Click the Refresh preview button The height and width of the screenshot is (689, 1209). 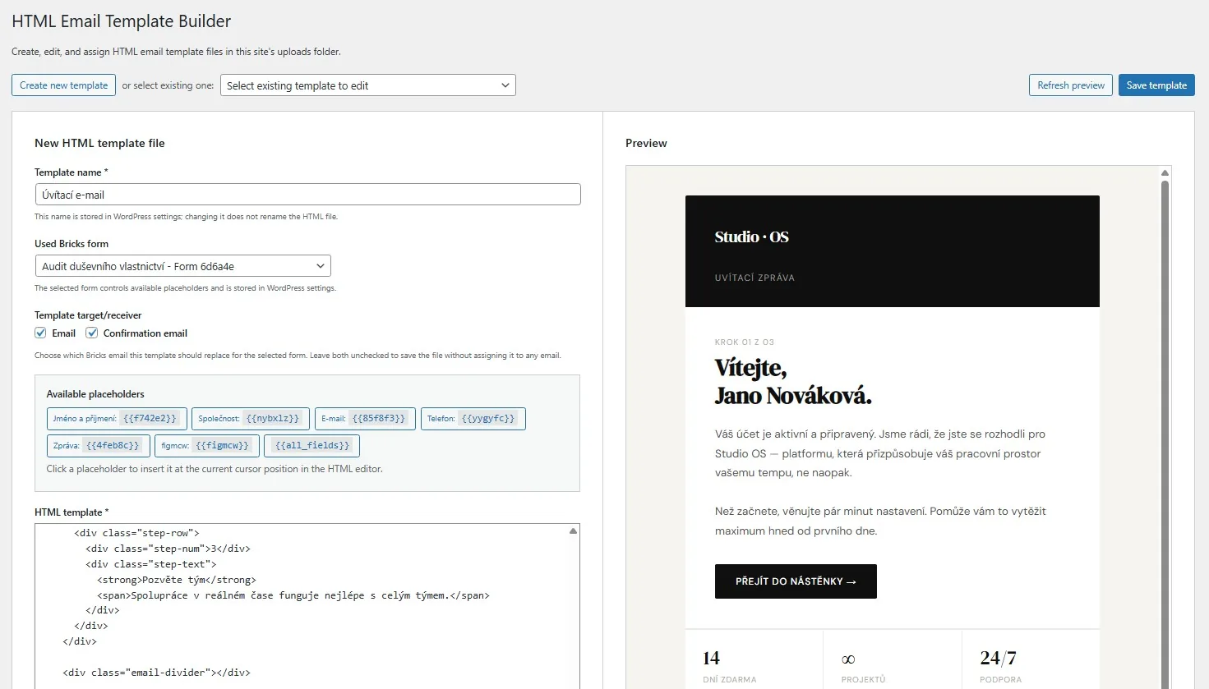pyautogui.click(x=1070, y=85)
